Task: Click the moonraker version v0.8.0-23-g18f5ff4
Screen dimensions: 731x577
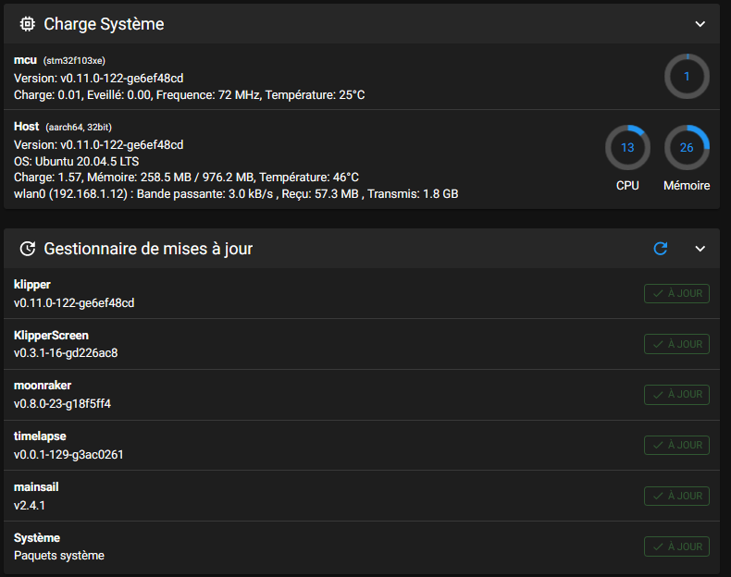Action: (x=63, y=404)
